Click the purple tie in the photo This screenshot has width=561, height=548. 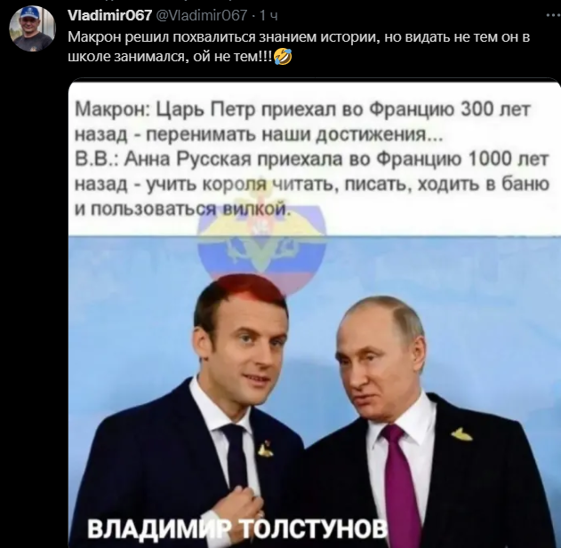click(399, 484)
